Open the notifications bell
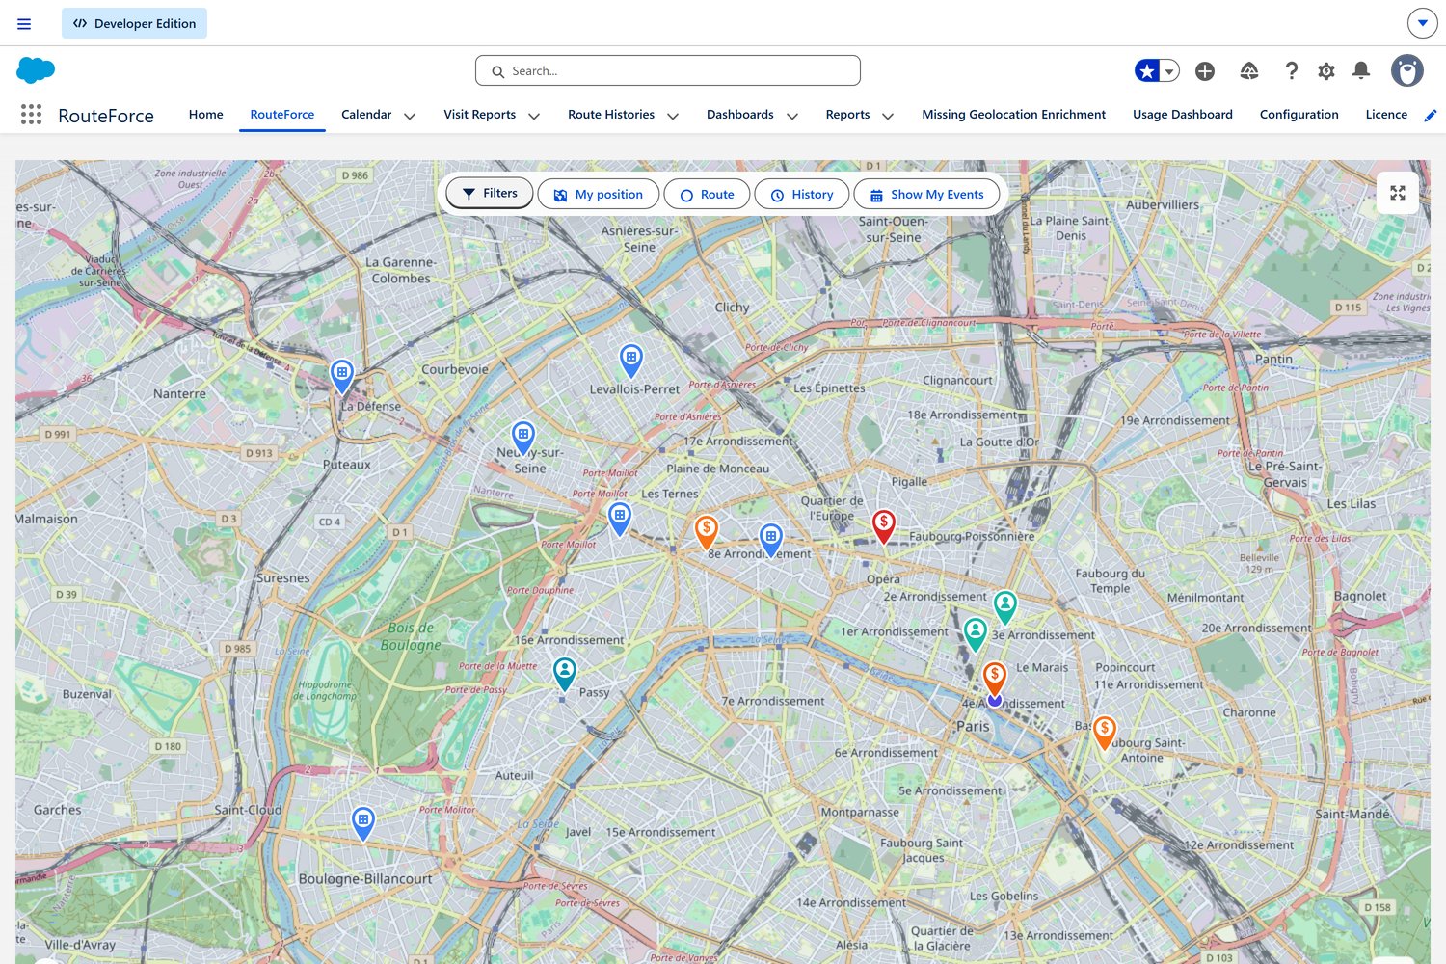 [x=1361, y=70]
